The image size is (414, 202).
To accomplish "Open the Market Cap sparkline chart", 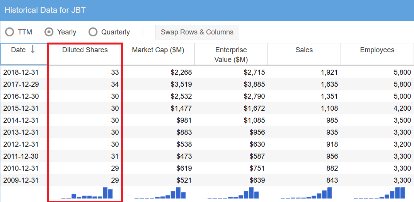I will tap(160, 193).
